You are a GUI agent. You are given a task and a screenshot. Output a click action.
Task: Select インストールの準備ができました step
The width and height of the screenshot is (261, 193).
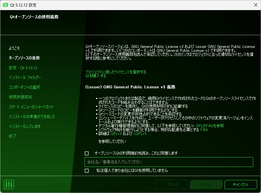pyautogui.click(x=32, y=117)
